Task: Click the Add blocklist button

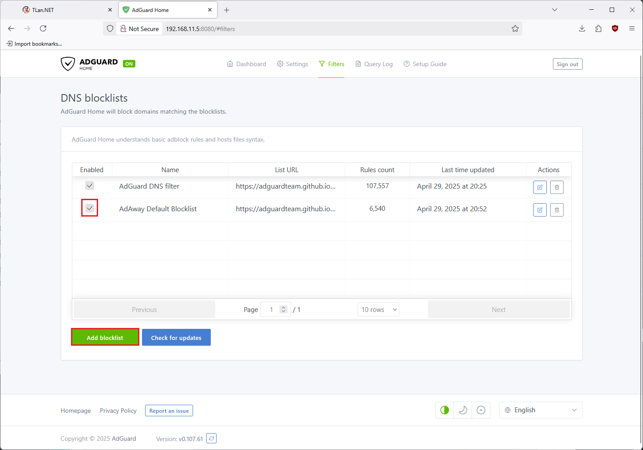Action: click(105, 337)
